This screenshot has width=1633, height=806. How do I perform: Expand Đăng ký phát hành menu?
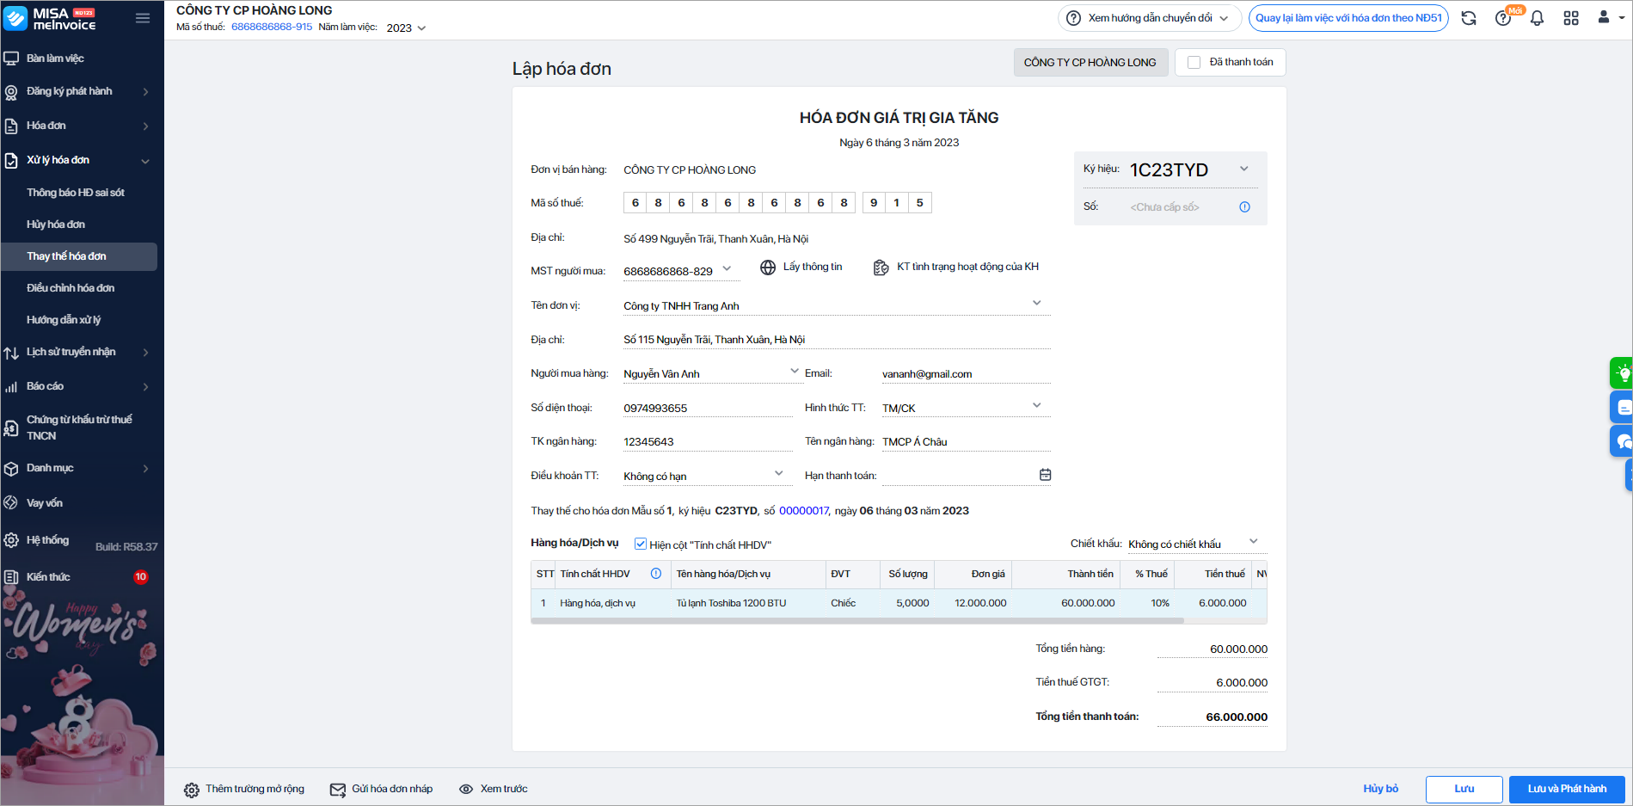(145, 92)
